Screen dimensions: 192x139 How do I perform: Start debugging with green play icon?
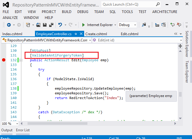[84, 25]
